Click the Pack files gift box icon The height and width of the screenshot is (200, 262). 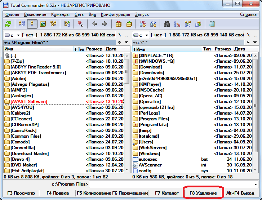119,24
